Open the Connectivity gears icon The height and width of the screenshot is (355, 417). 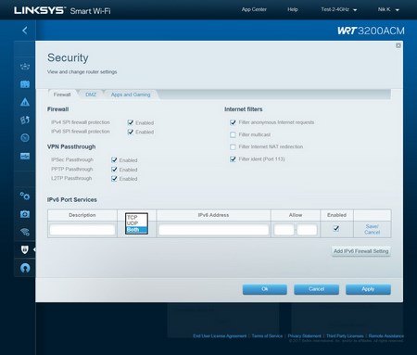(x=25, y=196)
